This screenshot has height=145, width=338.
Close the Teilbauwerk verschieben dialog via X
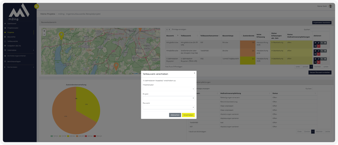[x=194, y=73]
